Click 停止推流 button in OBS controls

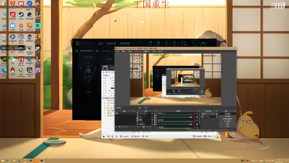(228, 114)
